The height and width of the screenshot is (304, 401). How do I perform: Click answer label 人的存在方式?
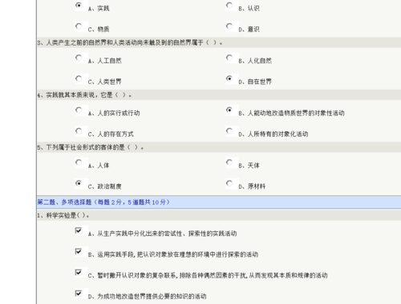click(x=115, y=134)
